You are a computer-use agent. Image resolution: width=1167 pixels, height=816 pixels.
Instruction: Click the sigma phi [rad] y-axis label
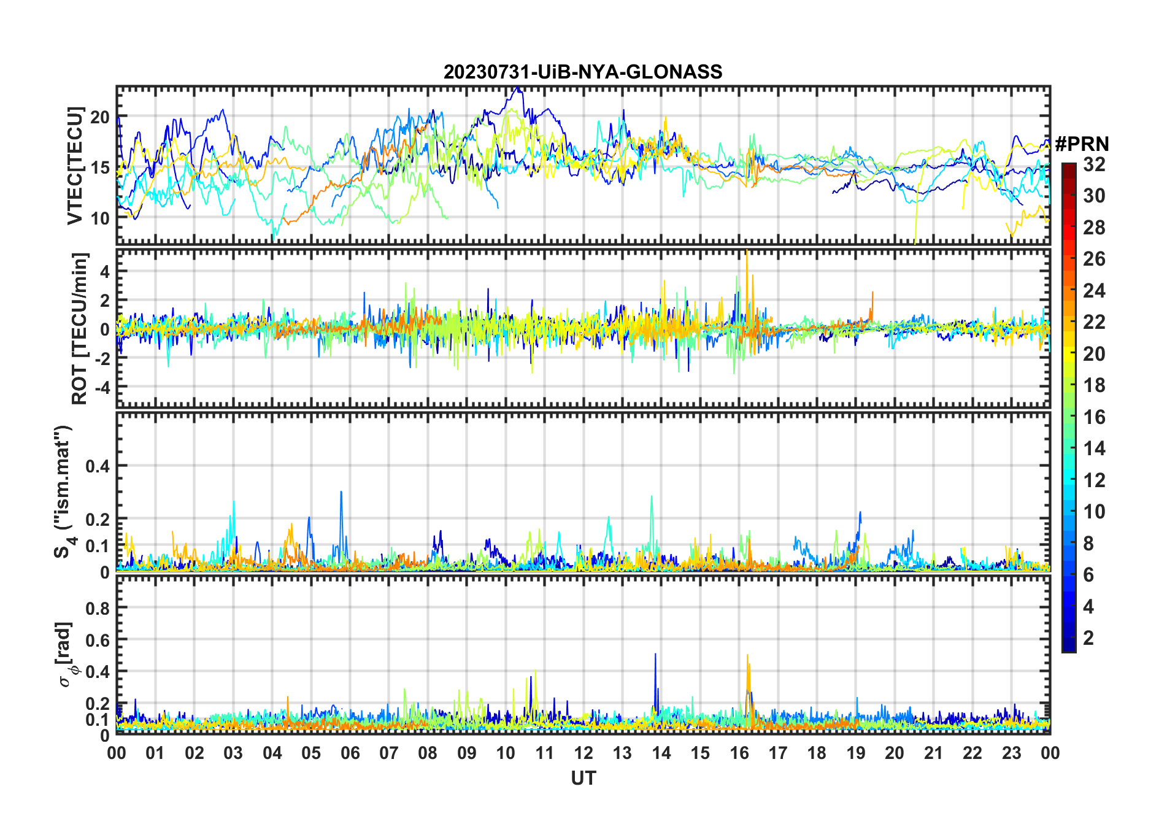coord(65,655)
